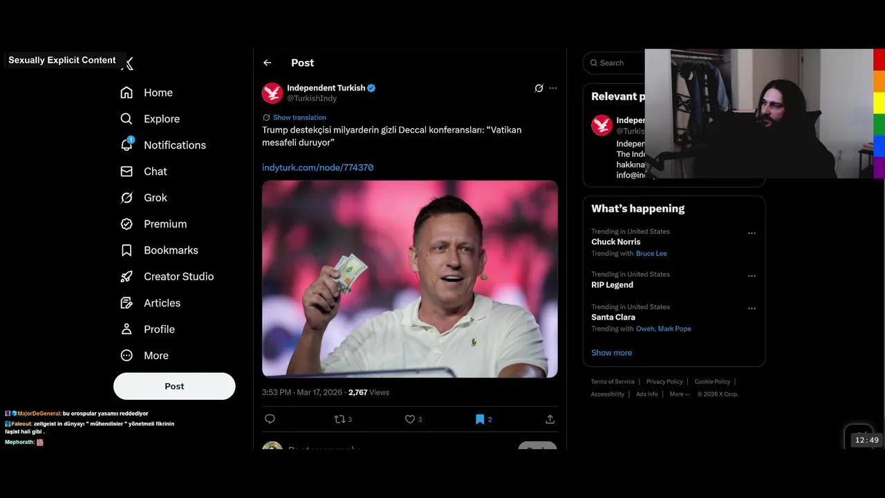Open the Grok icon on the post header
Image resolution: width=885 pixels, height=498 pixels.
tap(539, 89)
